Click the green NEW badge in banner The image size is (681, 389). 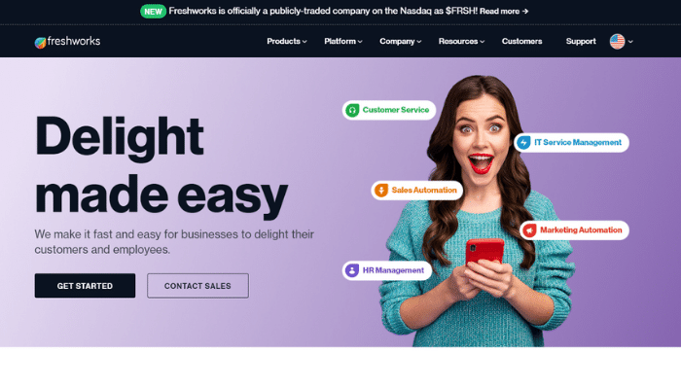pos(153,12)
